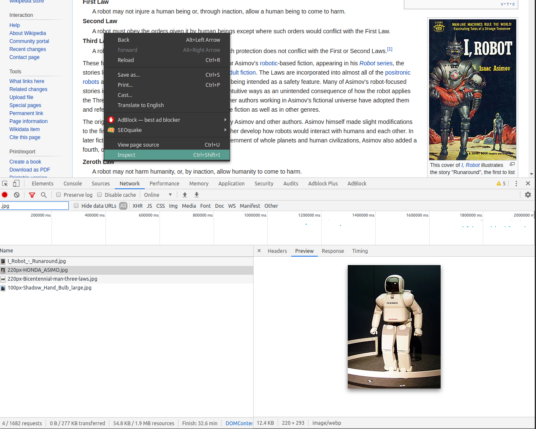536x429 pixels.
Task: Click the positronic link in the article
Action: [x=398, y=72]
